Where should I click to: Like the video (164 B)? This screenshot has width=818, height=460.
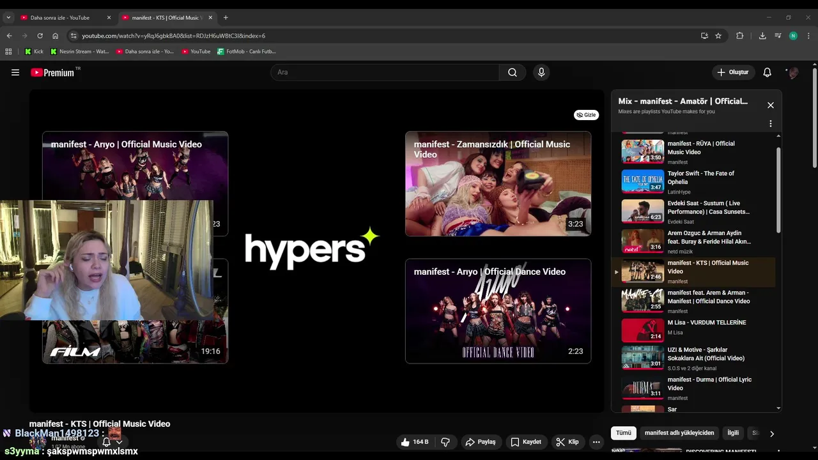tap(415, 441)
